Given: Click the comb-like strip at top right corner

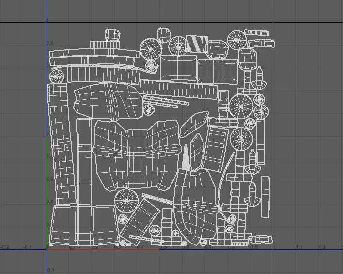Looking at the screenshot, I should click(x=257, y=33).
